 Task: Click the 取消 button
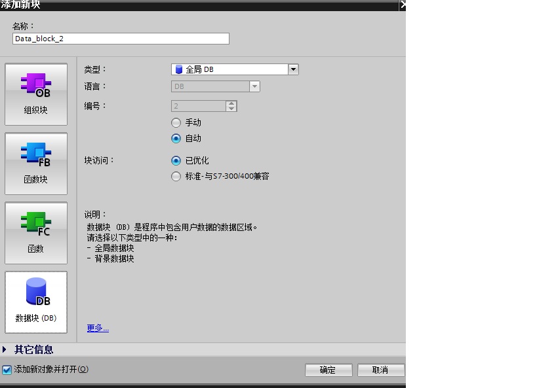[x=381, y=370]
